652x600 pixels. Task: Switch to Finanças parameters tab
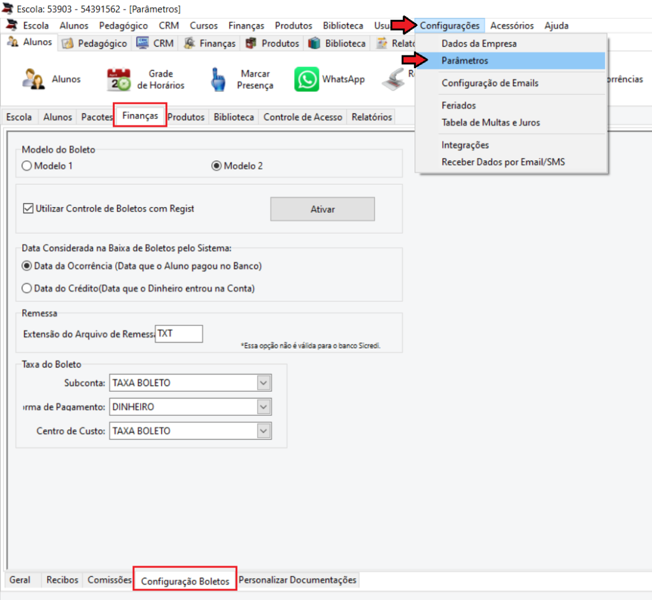pos(140,115)
